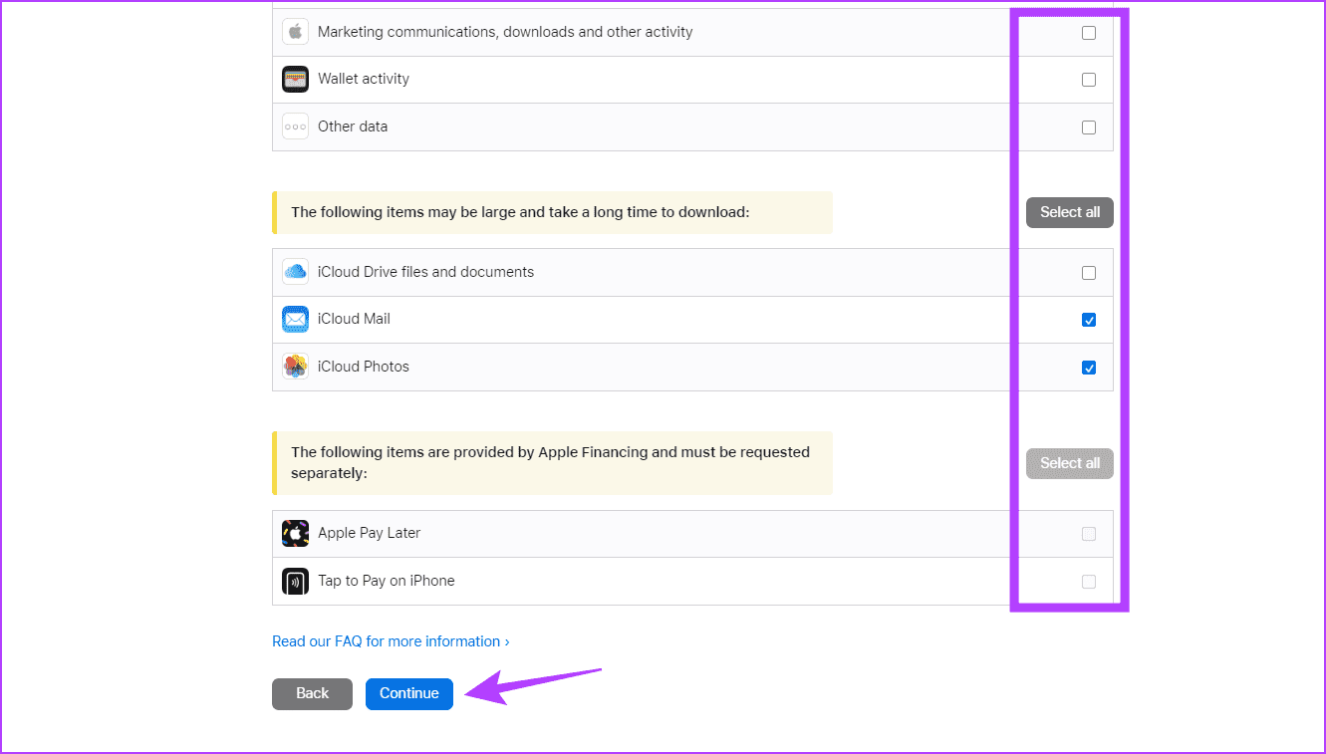1326x754 pixels.
Task: Click the 'Other data' label
Action: (353, 126)
